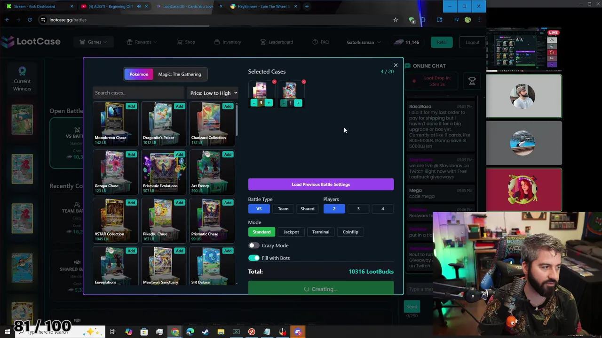Go back in browser history
Image resolution: width=602 pixels, height=338 pixels.
7,20
